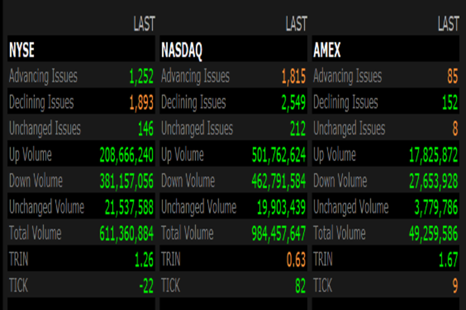Click NYSE Advancing Issues value 1,252
The height and width of the screenshot is (310, 466).
141,76
